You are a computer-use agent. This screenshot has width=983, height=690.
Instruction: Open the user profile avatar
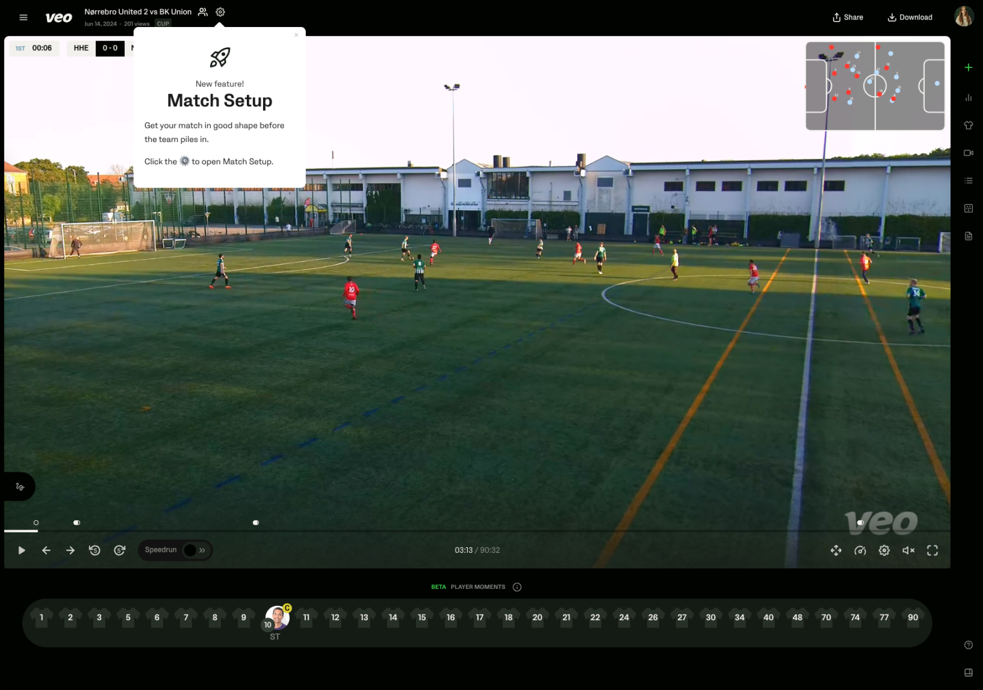coord(964,17)
